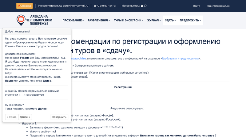
Task: Expand the Развлечения dropdown menu
Action: [x=99, y=21]
